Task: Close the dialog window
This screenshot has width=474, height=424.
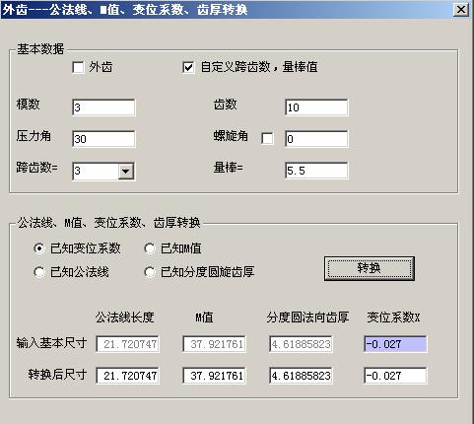Action: click(461, 10)
